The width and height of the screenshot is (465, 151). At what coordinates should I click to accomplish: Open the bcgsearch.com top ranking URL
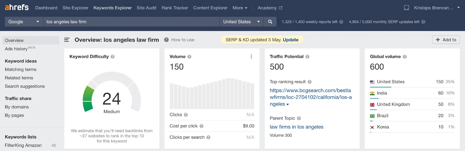[x=311, y=97]
